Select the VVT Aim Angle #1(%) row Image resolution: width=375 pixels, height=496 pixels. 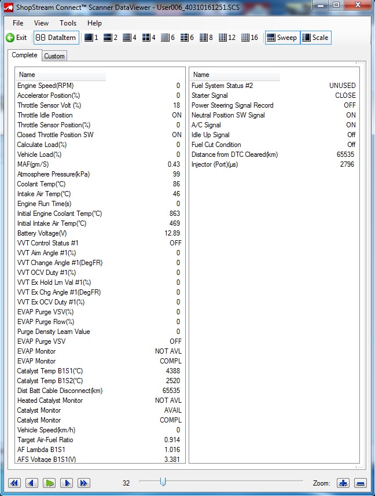tap(100, 253)
